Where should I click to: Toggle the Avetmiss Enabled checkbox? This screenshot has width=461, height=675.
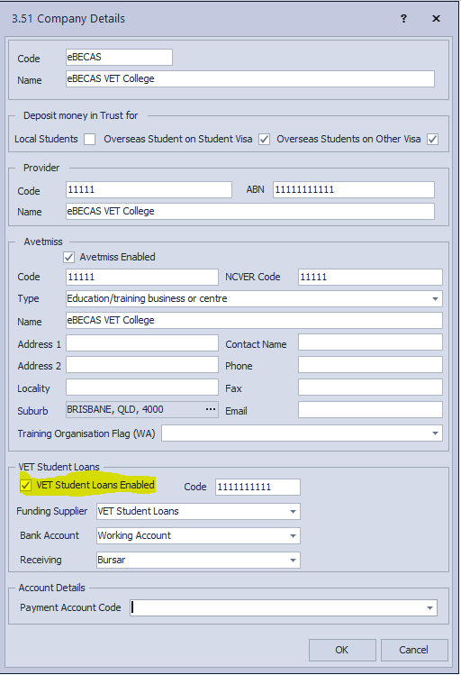coord(68,258)
